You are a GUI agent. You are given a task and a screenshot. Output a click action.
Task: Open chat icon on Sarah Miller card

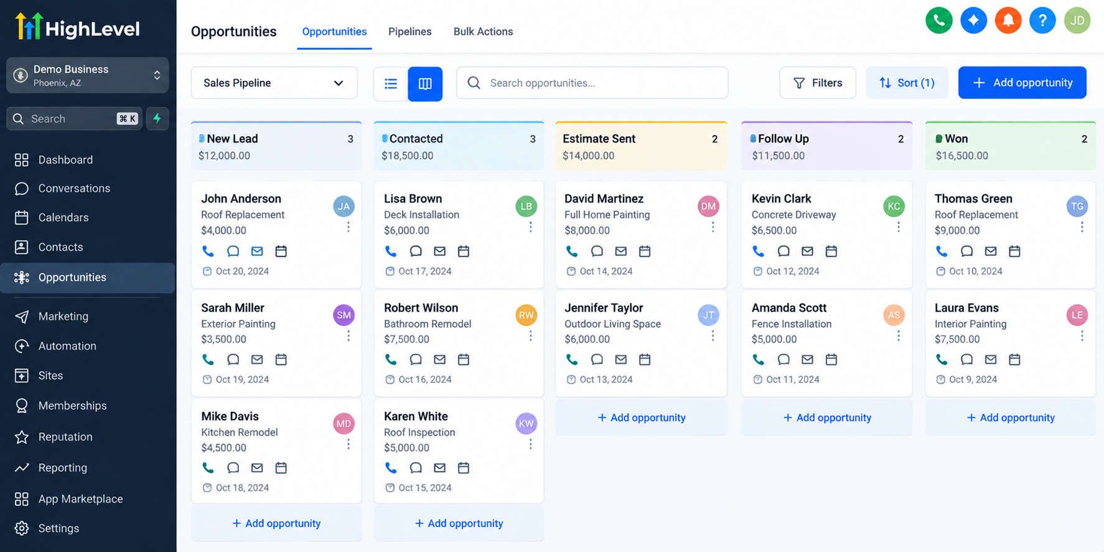[233, 360]
